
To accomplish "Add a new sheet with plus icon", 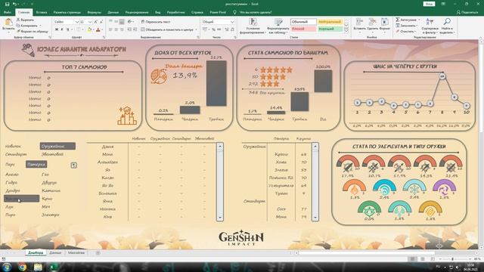I will (x=98, y=253).
